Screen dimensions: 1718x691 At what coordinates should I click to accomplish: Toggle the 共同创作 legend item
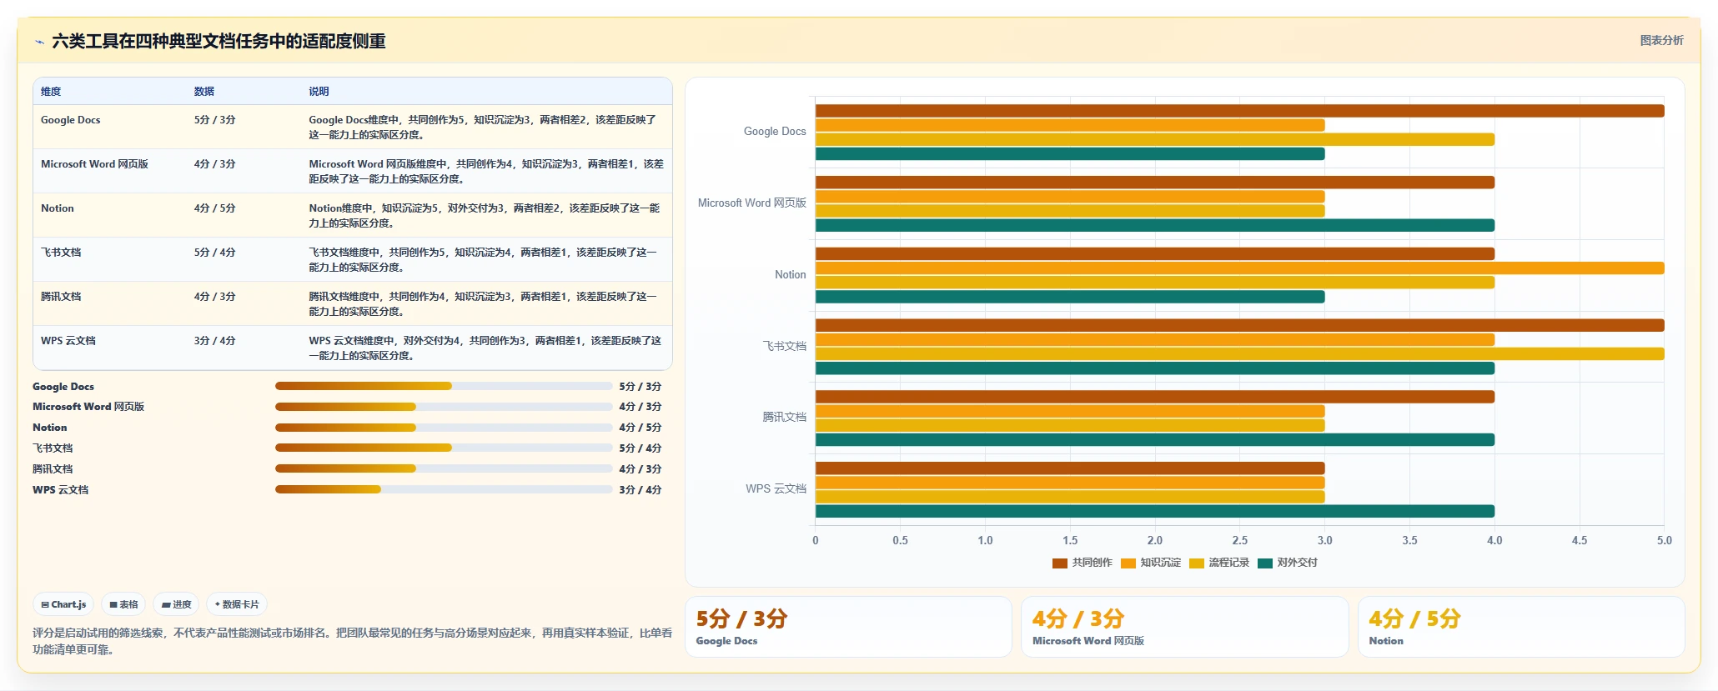pos(1082,563)
